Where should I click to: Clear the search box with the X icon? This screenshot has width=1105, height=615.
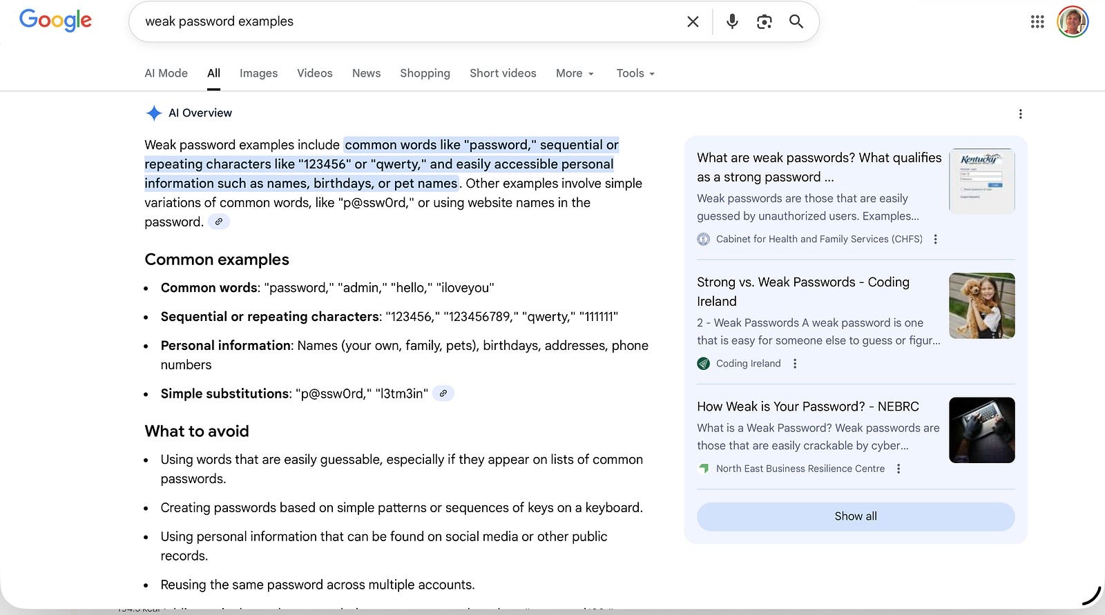coord(693,21)
